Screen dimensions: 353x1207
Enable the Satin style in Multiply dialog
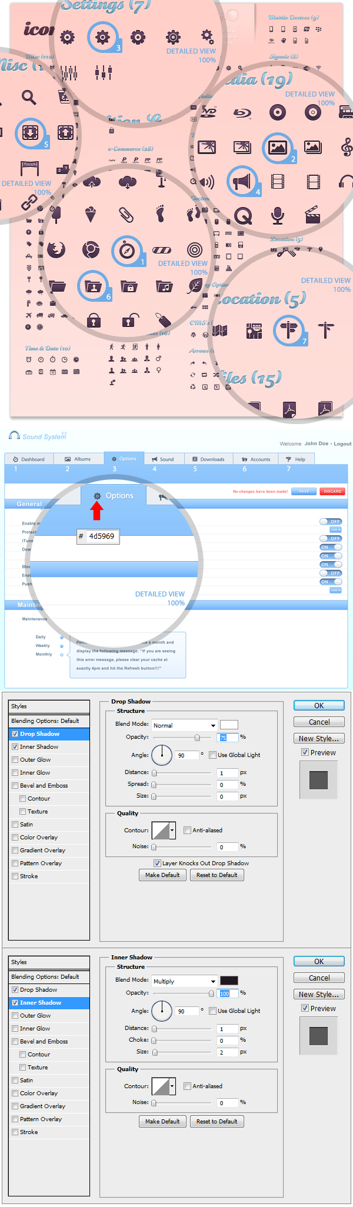15,1080
